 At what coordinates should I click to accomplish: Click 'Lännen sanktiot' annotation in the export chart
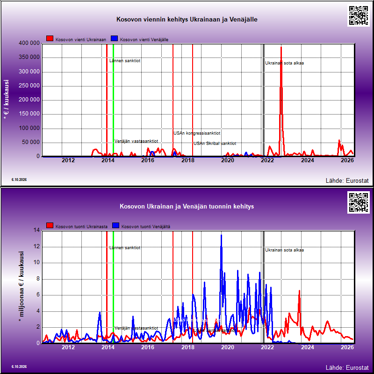tap(125, 61)
